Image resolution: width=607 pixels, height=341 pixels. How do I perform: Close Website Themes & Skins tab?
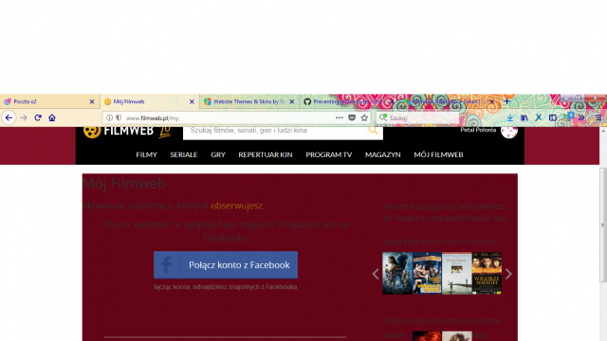coord(292,101)
